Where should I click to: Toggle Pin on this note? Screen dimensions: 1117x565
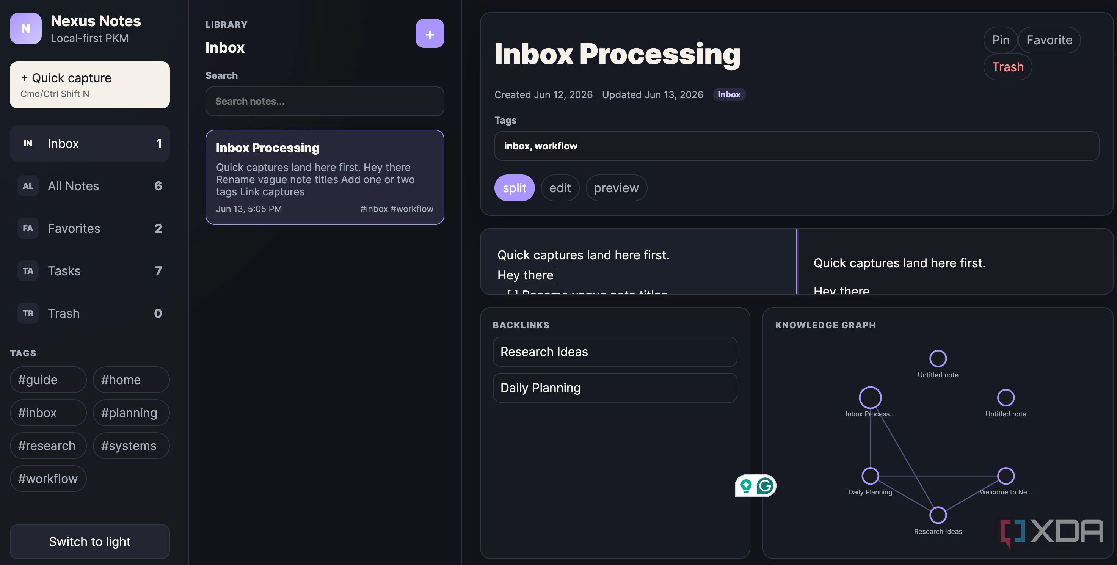pos(1000,40)
